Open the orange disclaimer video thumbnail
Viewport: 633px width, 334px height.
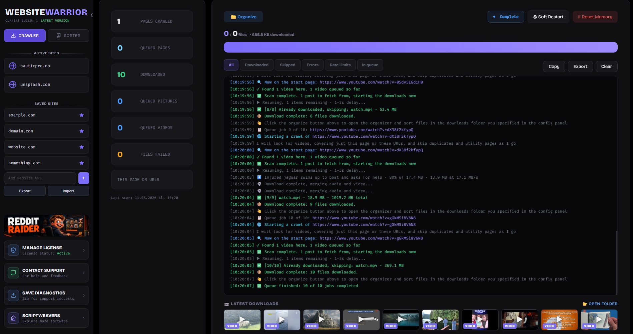tap(559, 320)
